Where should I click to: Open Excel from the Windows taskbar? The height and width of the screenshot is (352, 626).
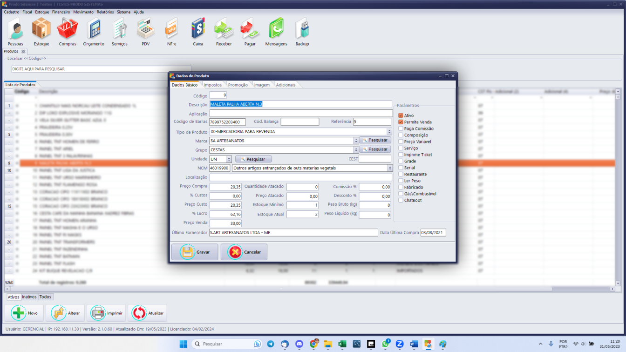click(x=342, y=344)
